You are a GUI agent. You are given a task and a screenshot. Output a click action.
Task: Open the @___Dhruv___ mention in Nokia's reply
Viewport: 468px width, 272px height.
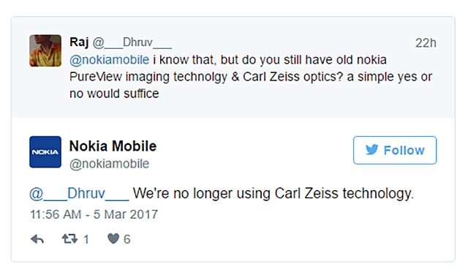click(79, 194)
